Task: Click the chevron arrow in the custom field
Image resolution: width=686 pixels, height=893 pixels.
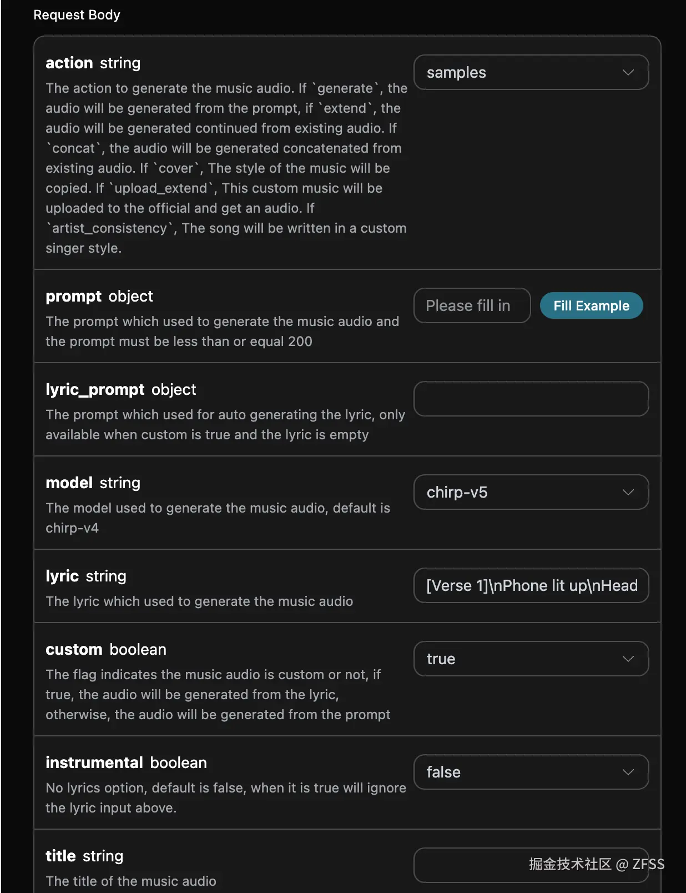Action: (628, 659)
